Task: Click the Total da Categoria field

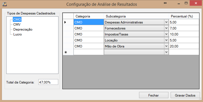Action: point(48,82)
